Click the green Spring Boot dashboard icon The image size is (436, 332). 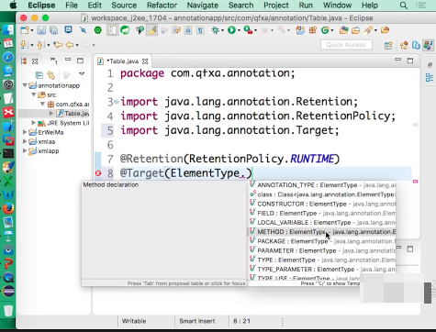98,30
